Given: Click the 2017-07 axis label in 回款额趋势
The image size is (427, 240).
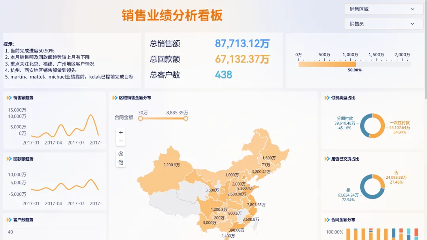Looking at the screenshot, I should pos(76,204).
